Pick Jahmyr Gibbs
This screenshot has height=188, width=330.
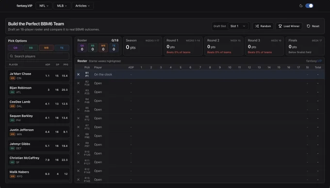39,146
